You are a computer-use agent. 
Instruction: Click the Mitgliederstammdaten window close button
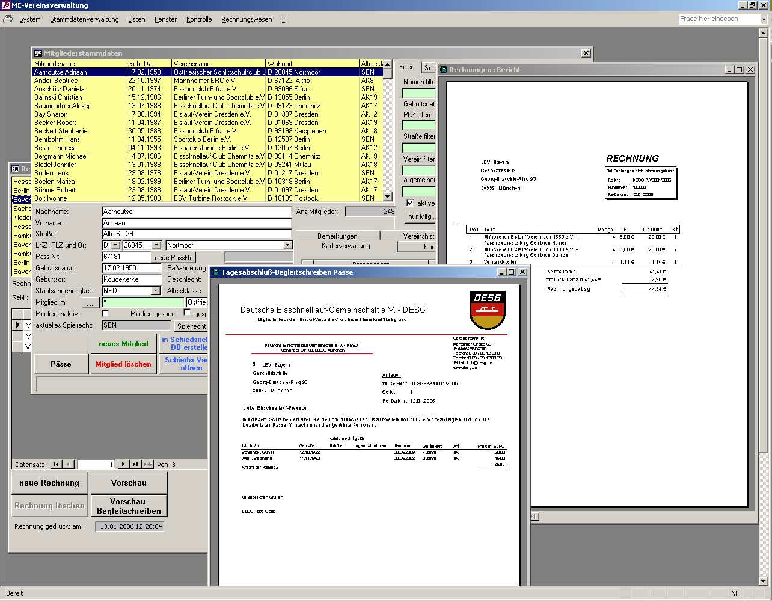[x=586, y=53]
